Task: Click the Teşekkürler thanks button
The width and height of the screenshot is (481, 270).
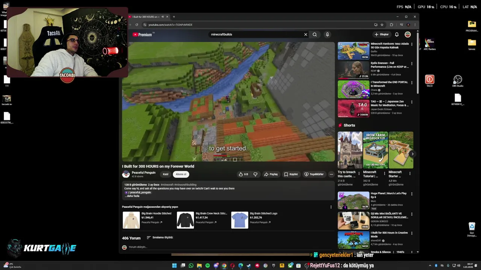Action: [314, 174]
